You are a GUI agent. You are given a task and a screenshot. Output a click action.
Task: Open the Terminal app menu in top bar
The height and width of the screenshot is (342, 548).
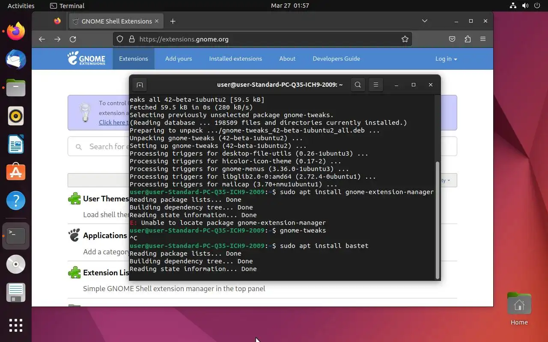67,6
